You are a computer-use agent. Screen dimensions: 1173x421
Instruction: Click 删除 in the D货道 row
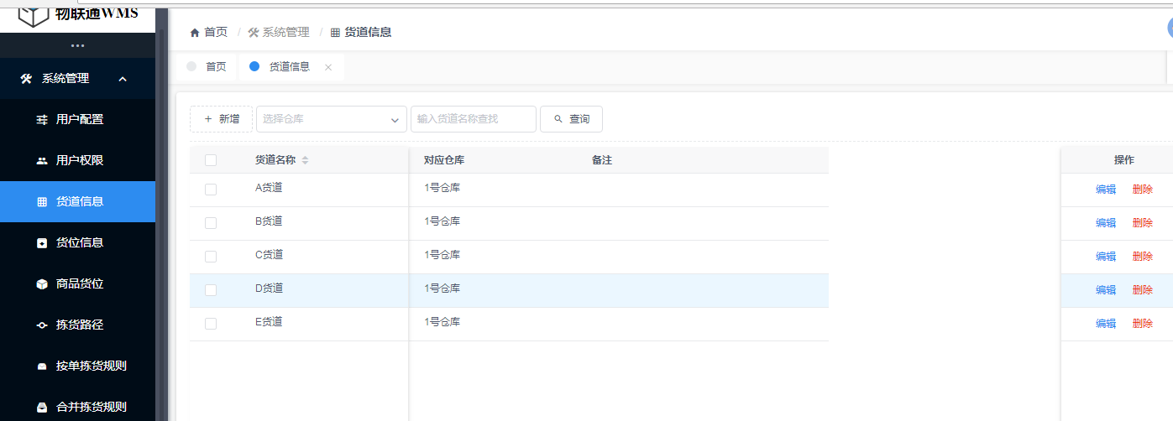point(1143,290)
